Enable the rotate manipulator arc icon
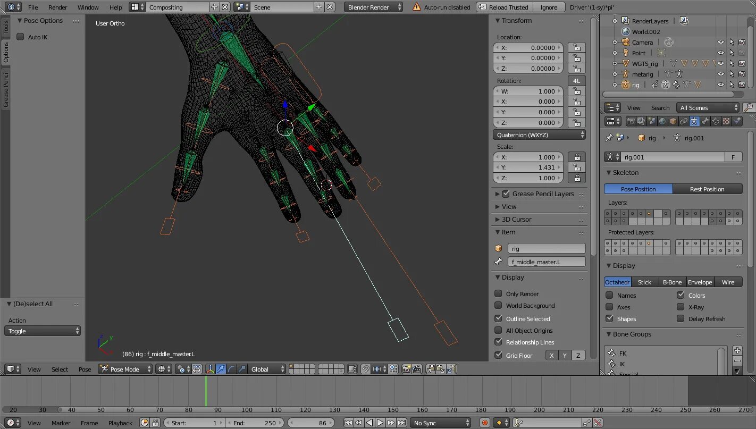 (231, 369)
